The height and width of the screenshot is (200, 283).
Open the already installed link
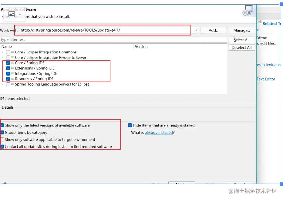coord(159,133)
